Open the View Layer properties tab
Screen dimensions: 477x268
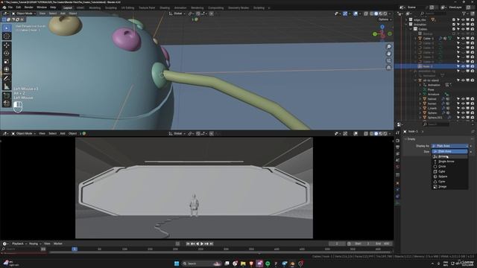coord(397,154)
